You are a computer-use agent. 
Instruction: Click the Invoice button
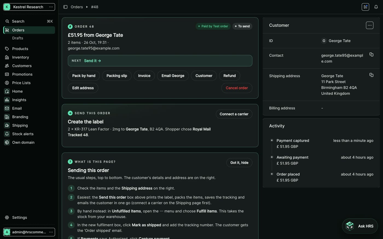pyautogui.click(x=144, y=76)
